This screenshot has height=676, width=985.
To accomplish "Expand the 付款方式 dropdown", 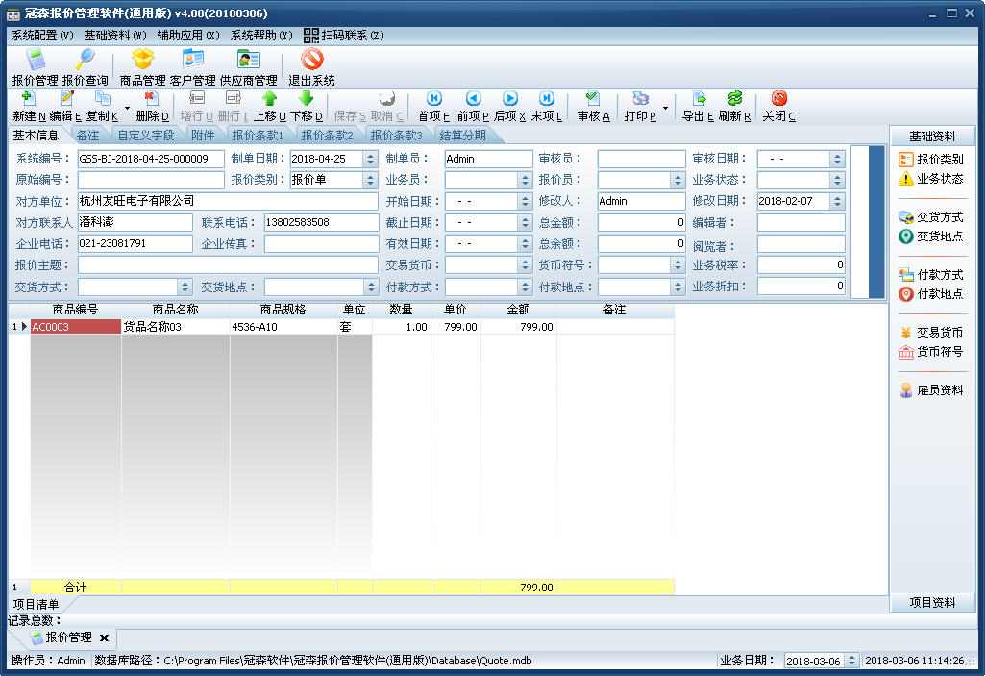I will pos(526,287).
